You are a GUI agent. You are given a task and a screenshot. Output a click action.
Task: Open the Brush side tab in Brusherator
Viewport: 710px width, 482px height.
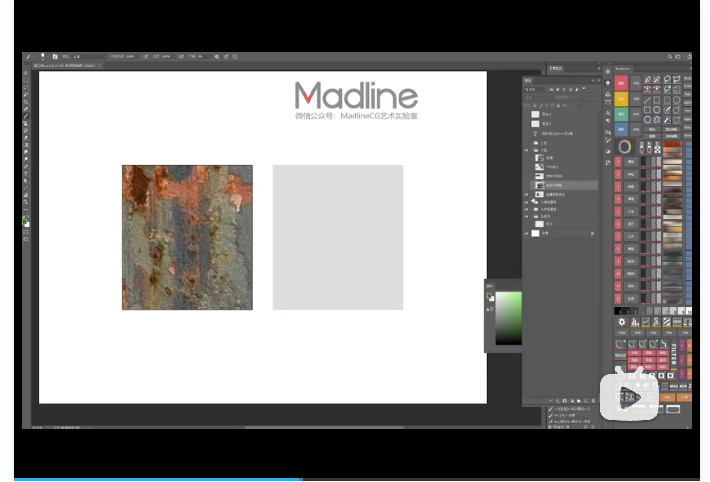pyautogui.click(x=688, y=78)
